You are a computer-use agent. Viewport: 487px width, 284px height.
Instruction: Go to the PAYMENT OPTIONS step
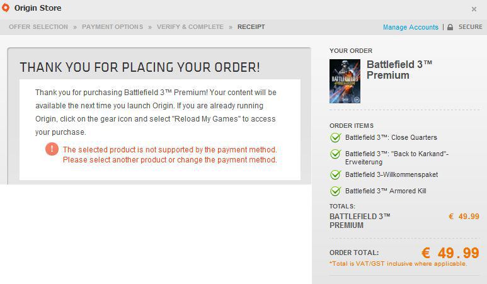tap(112, 26)
